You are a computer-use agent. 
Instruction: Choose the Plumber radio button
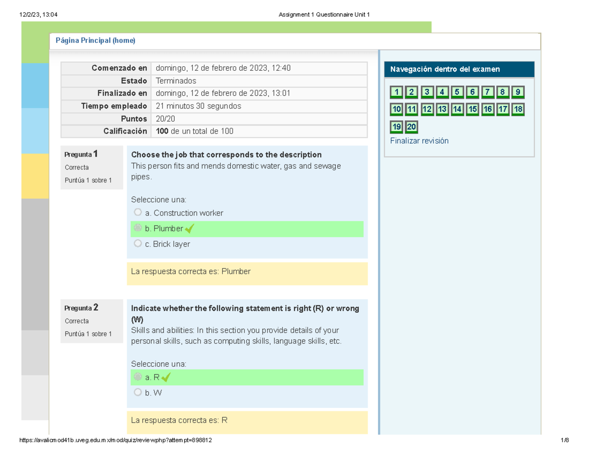point(138,228)
